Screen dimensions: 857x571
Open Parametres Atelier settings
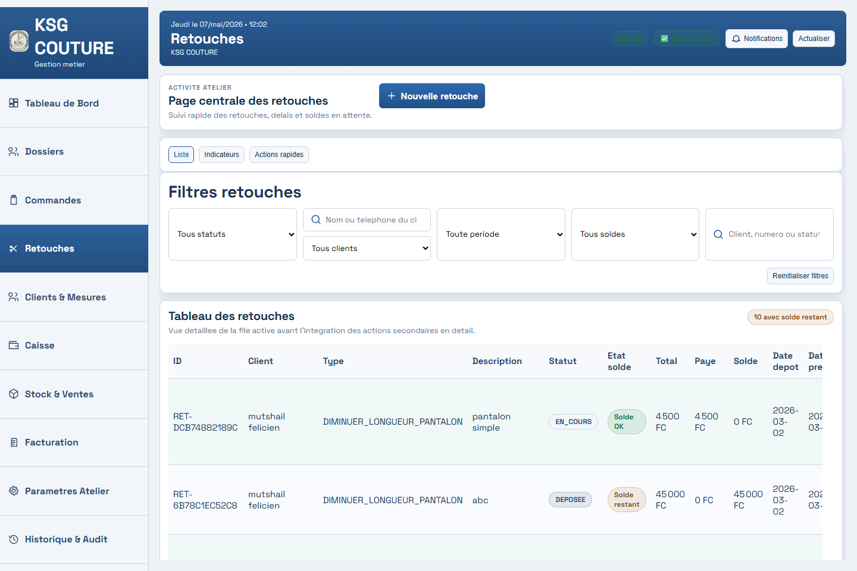(74, 491)
